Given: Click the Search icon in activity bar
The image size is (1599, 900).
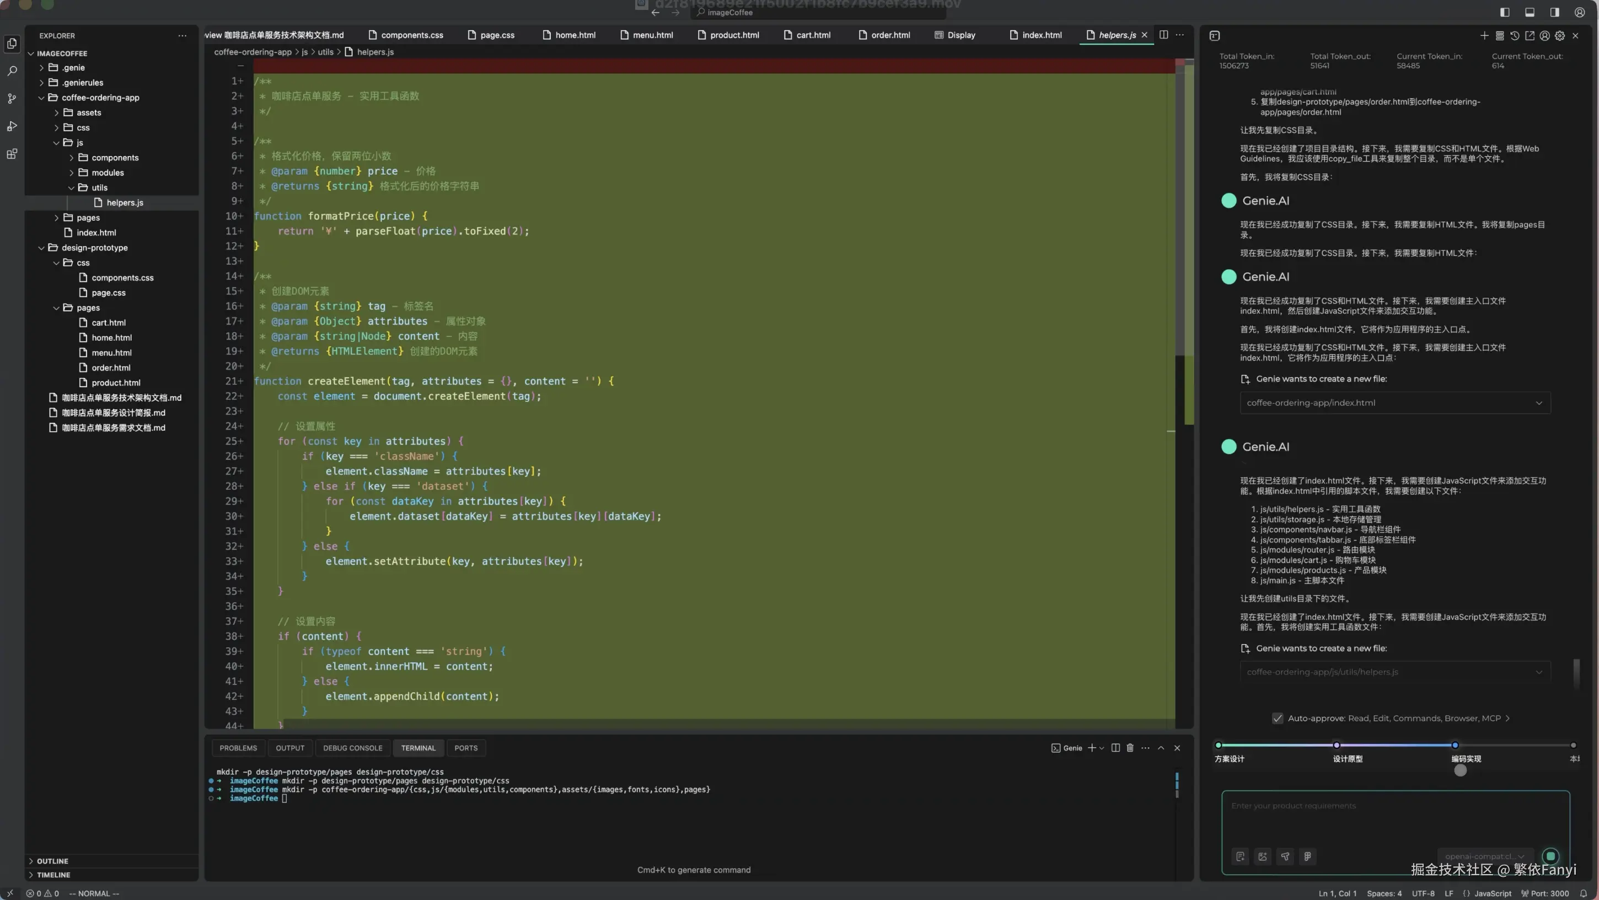Looking at the screenshot, I should (12, 71).
